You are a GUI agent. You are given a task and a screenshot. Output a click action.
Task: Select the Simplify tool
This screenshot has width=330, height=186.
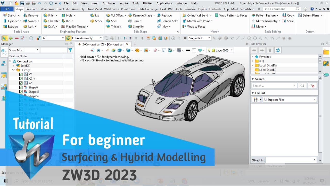click(x=136, y=26)
